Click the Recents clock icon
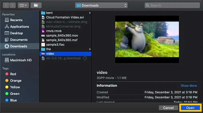The height and width of the screenshot is (113, 203). (x=7, y=20)
